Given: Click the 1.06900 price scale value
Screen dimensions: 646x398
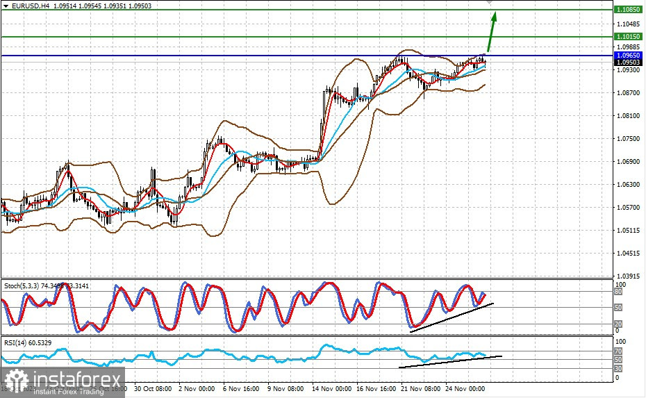Looking at the screenshot, I should point(628,162).
